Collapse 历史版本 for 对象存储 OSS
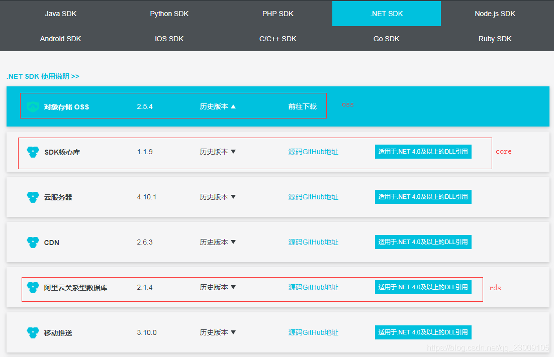Viewport: 554px width, 357px height. (x=218, y=106)
